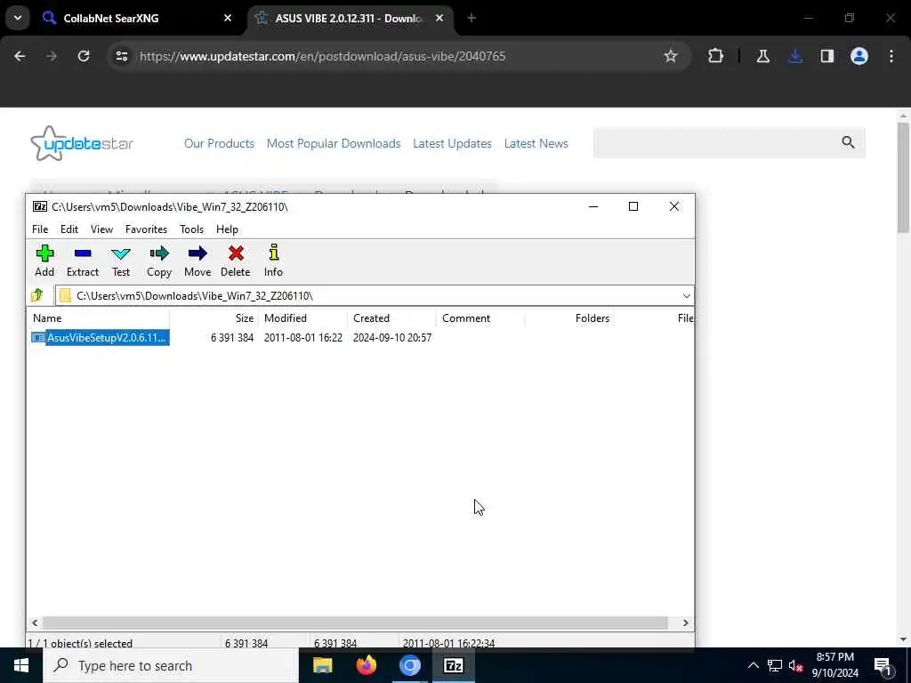Open Chrome from the taskbar
Image resolution: width=911 pixels, height=683 pixels.
[x=409, y=665]
